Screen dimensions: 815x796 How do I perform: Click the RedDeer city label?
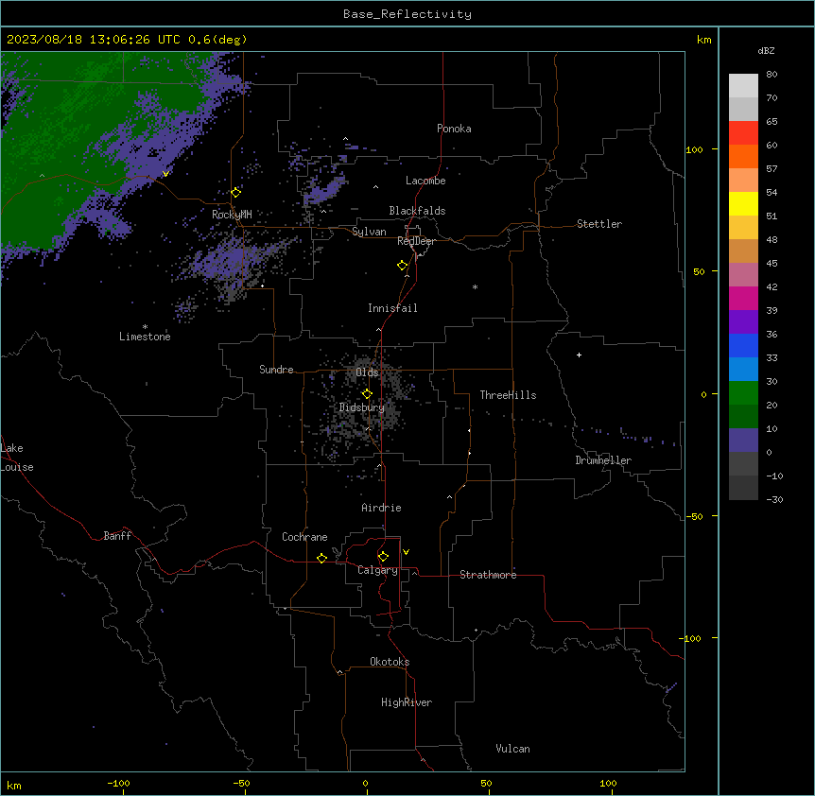pos(416,241)
